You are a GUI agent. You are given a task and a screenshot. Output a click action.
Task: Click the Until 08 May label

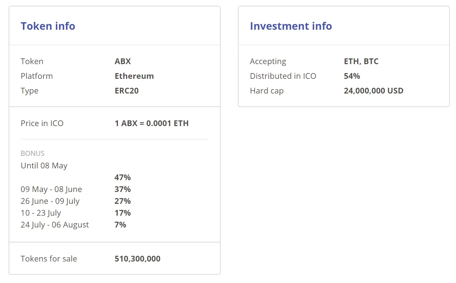tap(44, 166)
